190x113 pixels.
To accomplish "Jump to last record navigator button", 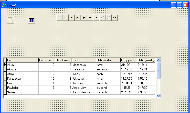I will [78, 18].
